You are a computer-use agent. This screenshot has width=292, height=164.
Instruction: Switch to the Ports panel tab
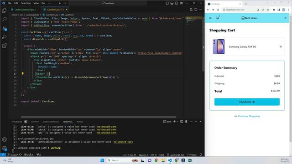coord(80,122)
